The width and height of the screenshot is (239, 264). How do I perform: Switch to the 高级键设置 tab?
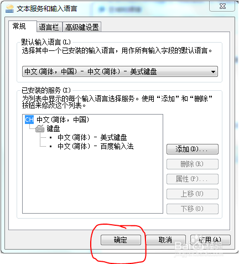[x=82, y=27]
